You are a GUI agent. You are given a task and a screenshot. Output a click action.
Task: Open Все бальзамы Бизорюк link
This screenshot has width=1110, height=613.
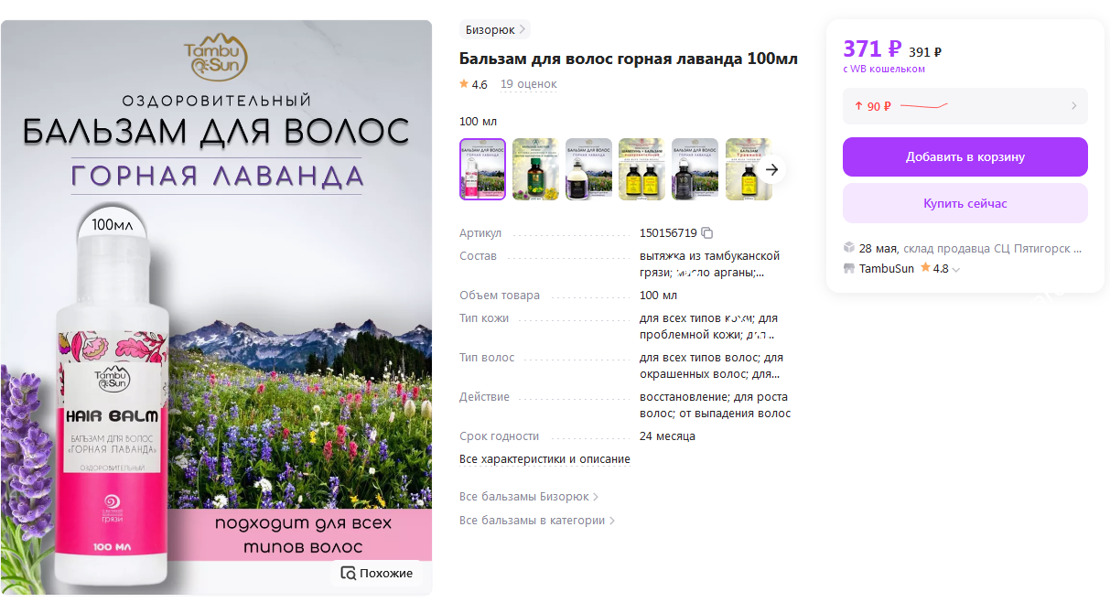tap(529, 497)
